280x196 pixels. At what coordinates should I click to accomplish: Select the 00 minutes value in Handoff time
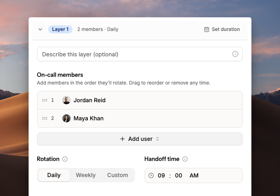pyautogui.click(x=178, y=175)
